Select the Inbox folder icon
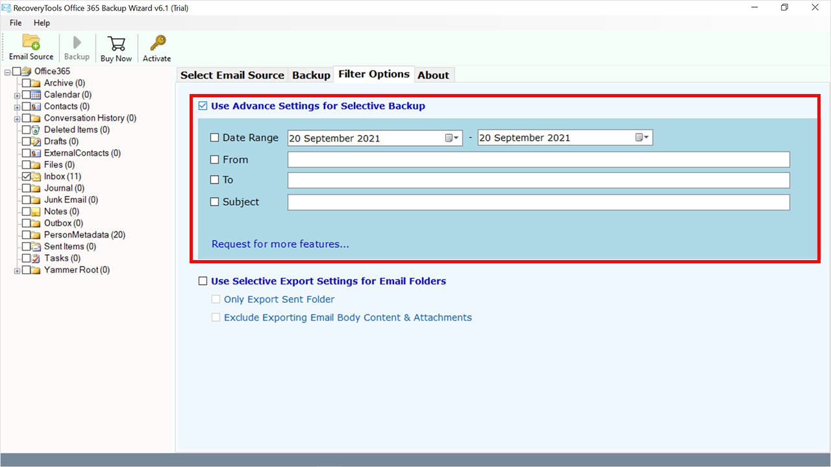The height and width of the screenshot is (467, 831). pyautogui.click(x=36, y=176)
